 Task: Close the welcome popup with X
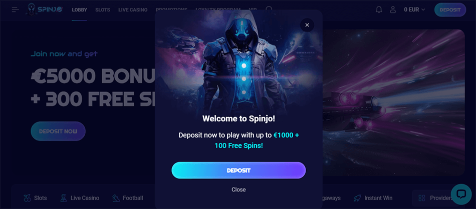[307, 25]
